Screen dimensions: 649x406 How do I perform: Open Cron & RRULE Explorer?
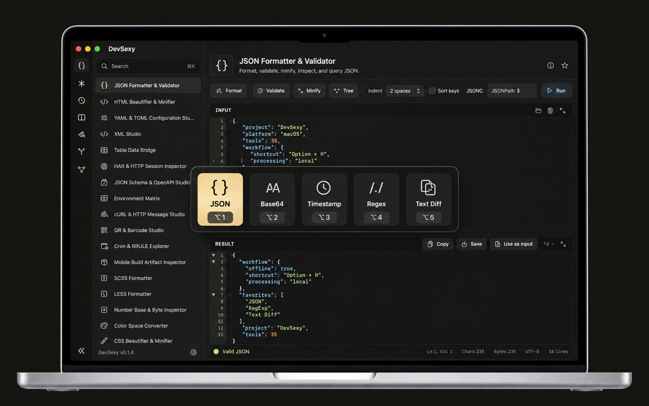[148, 246]
